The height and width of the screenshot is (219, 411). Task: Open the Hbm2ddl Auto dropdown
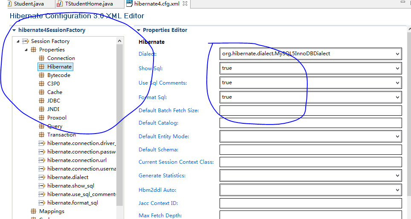tap(397, 190)
